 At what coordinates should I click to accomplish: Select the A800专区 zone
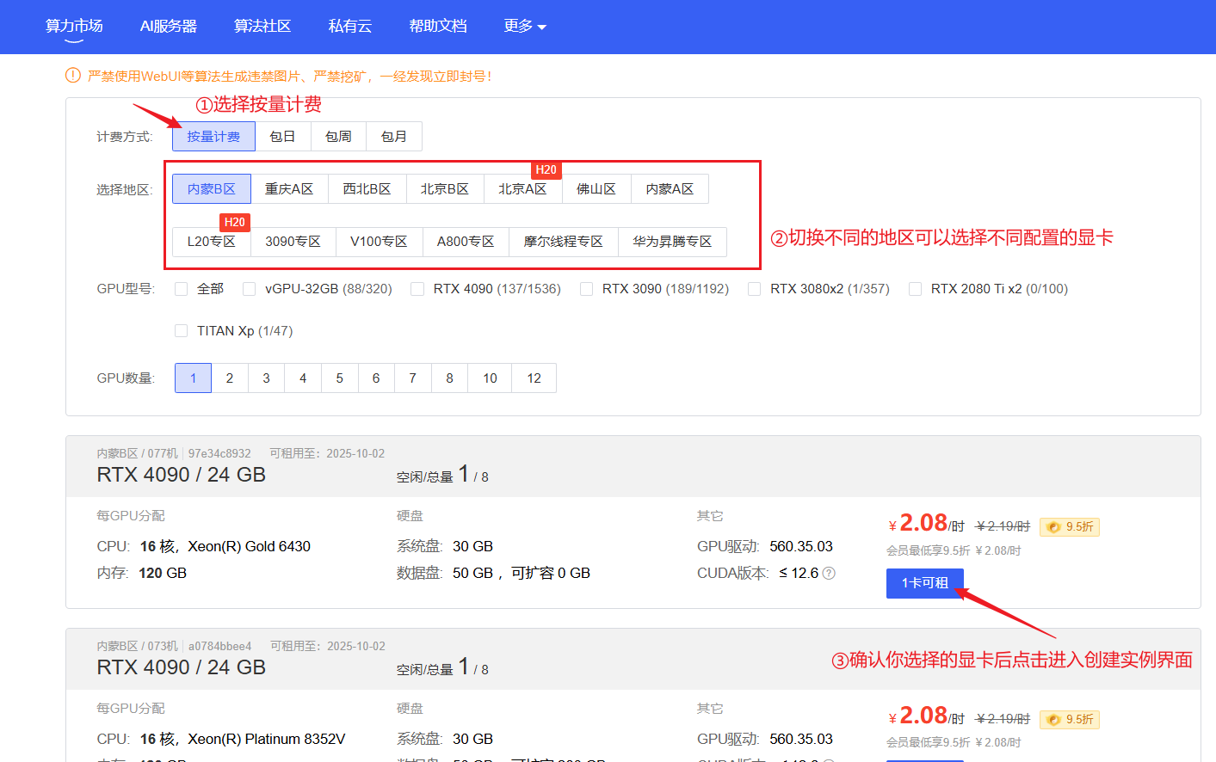coord(466,242)
